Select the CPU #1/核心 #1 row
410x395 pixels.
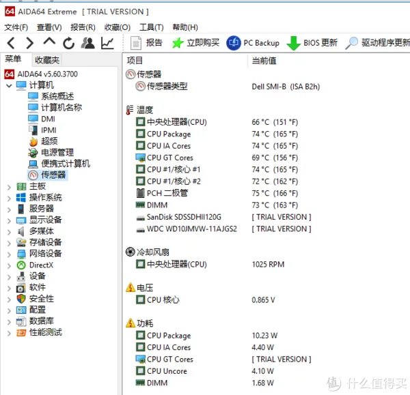(x=217, y=169)
